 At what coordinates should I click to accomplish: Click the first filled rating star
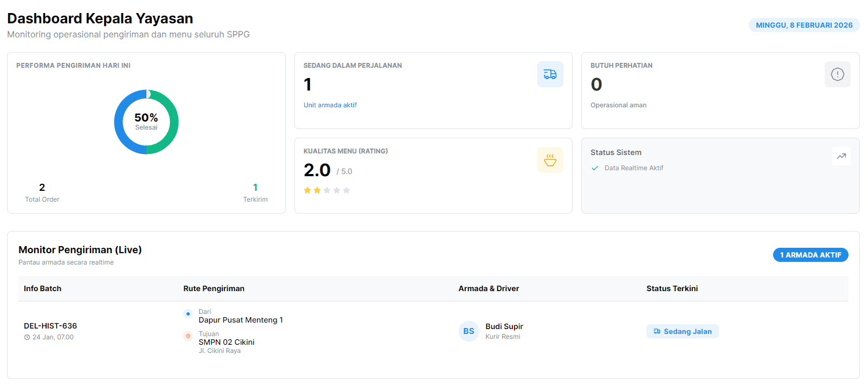point(307,190)
